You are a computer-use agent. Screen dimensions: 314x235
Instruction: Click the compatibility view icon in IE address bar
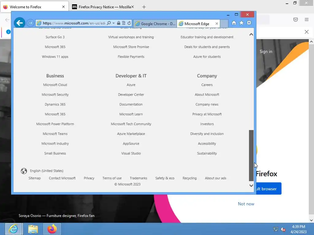124,23
